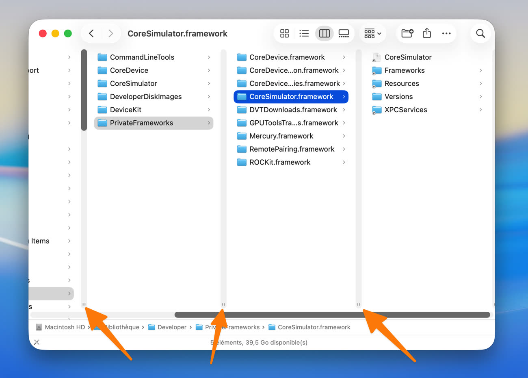The width and height of the screenshot is (528, 378).
Task: Click the share icon
Action: click(x=426, y=33)
